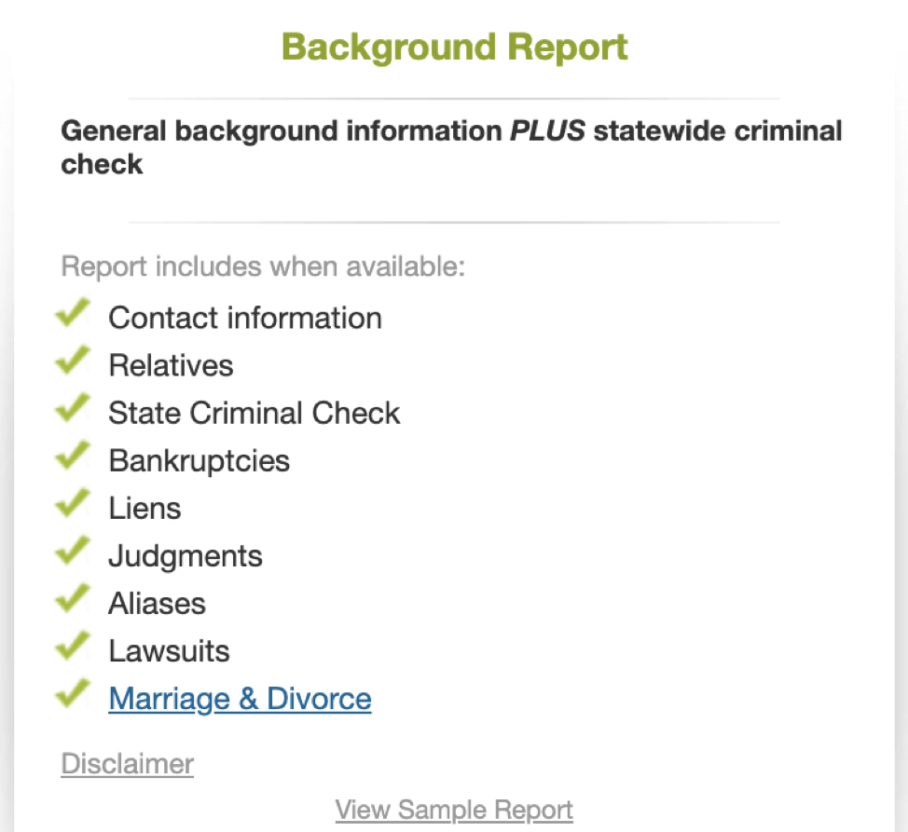Open the Disclaimer link
908x832 pixels.
(x=128, y=764)
